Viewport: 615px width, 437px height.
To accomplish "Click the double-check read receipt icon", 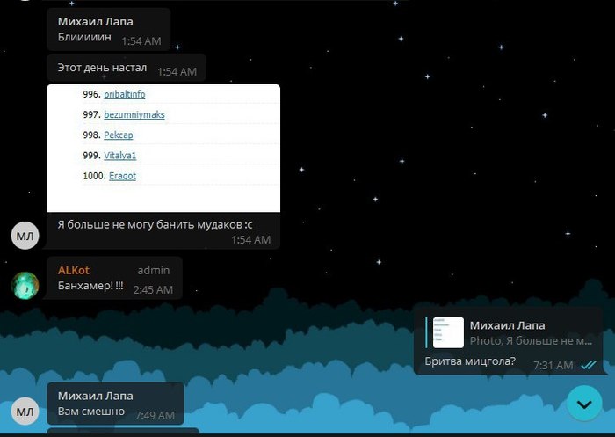I will 589,365.
